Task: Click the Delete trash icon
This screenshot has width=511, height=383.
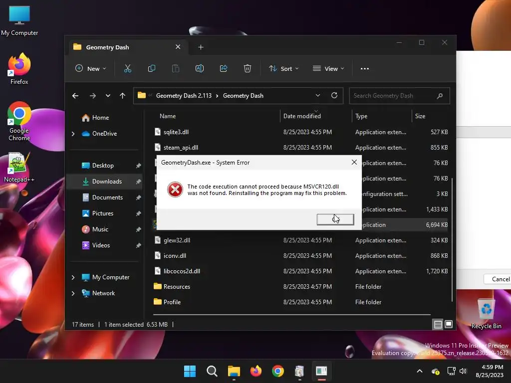Action: 248,69
